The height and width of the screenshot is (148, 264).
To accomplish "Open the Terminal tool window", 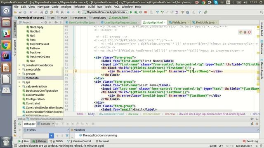I will coord(102,141).
